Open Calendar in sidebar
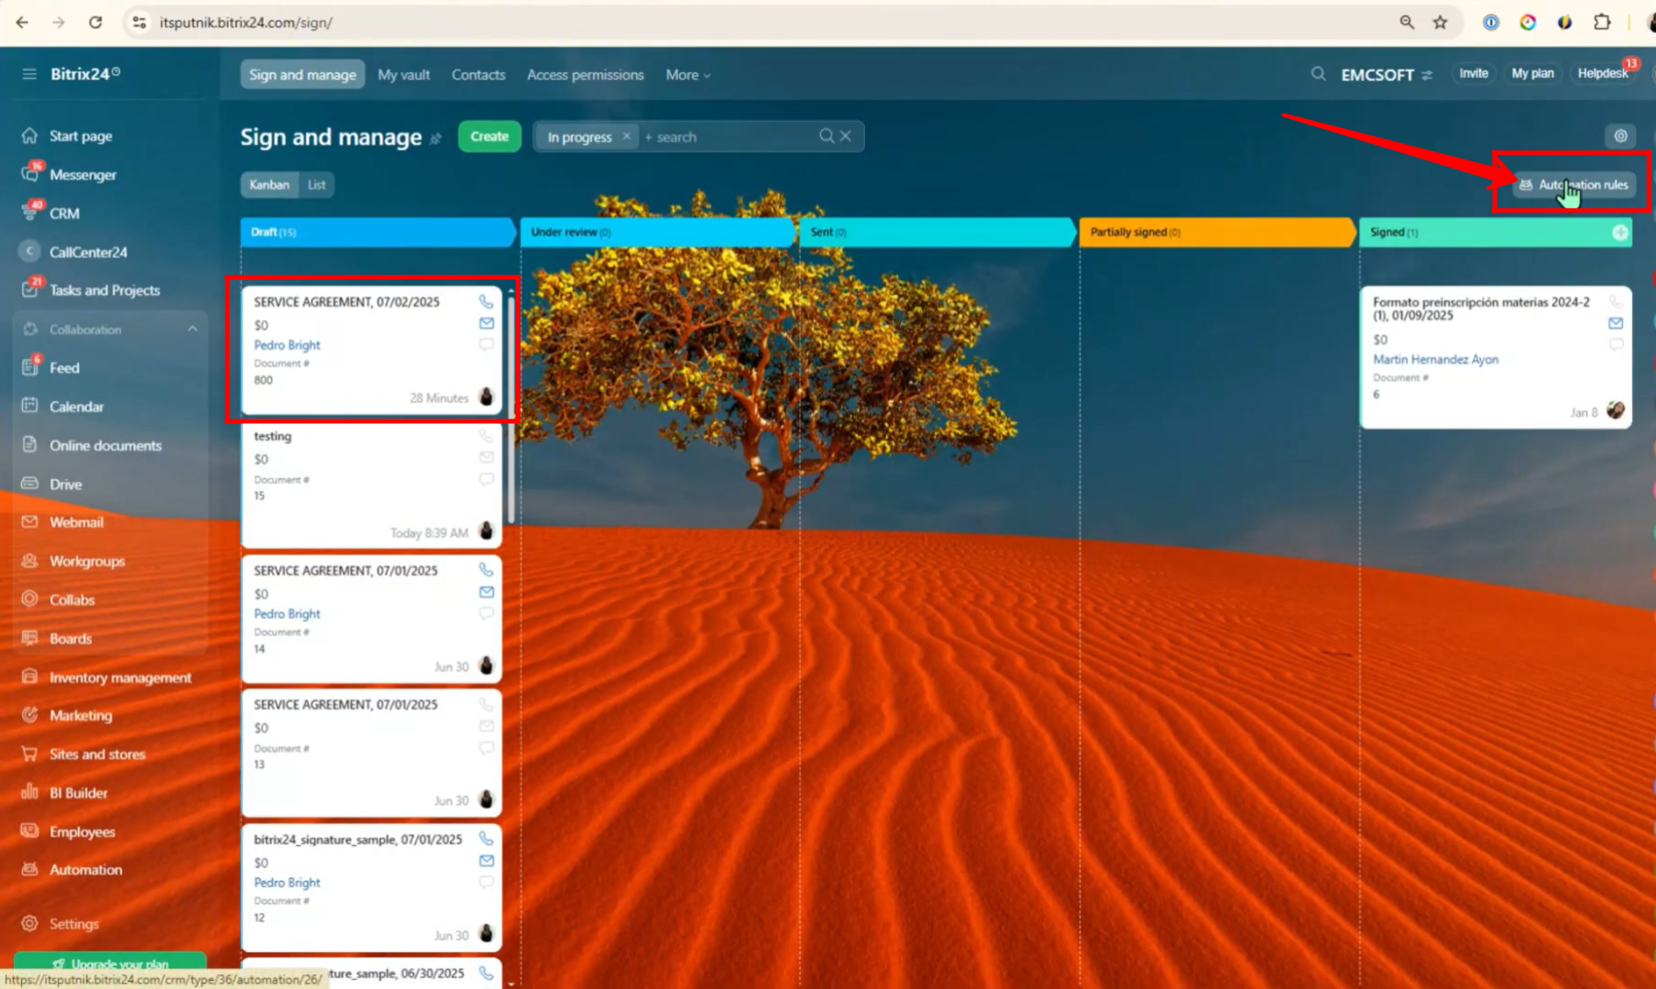This screenshot has height=989, width=1656. click(x=76, y=407)
